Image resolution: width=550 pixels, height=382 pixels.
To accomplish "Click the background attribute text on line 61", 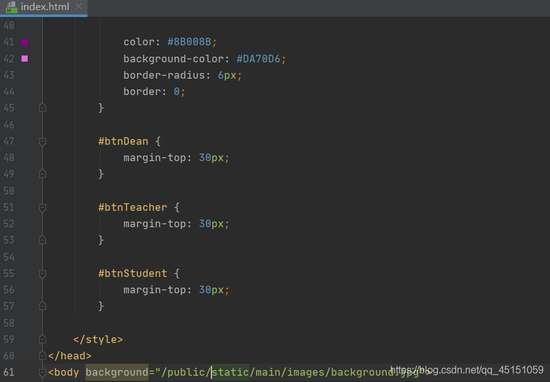I will (x=116, y=372).
